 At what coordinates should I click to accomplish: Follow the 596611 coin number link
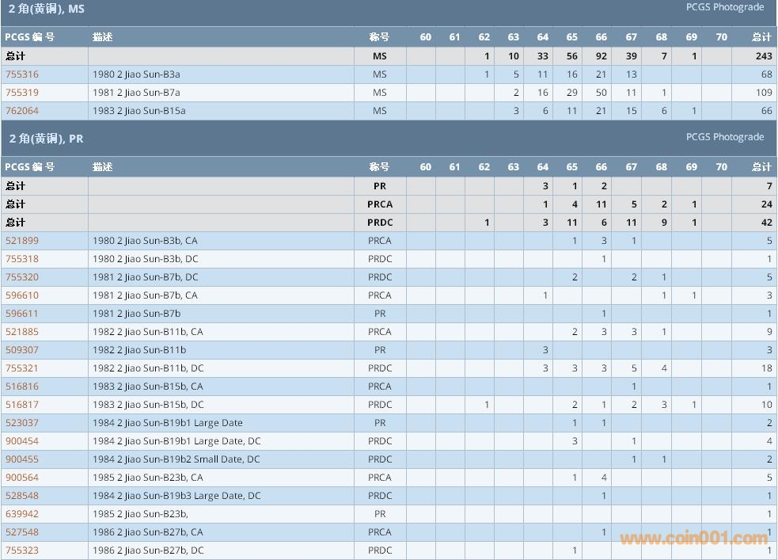click(x=22, y=314)
